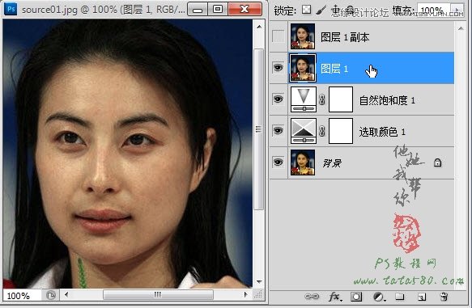Select the layer mask of 选取颜色 1
This screenshot has width=472, height=308.
341,131
